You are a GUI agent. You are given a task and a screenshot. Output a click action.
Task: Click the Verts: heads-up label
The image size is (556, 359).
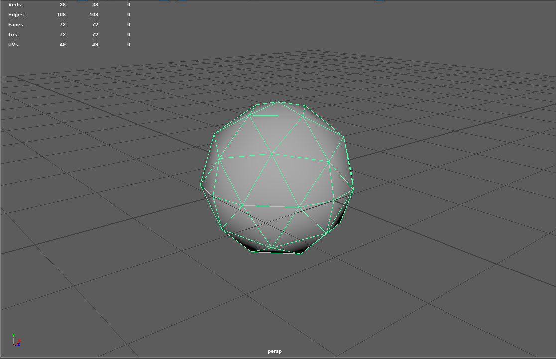(15, 5)
